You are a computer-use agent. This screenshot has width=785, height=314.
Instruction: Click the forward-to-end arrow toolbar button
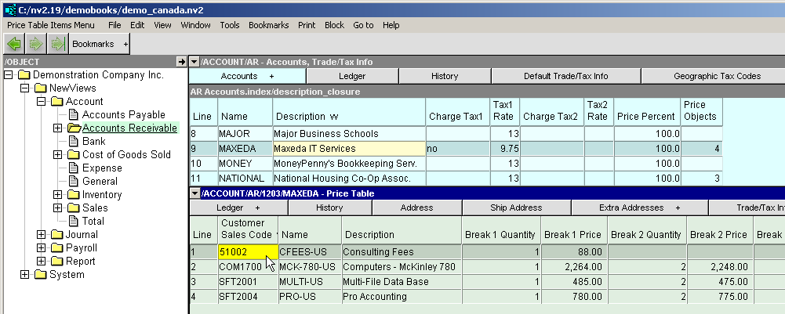coord(56,45)
